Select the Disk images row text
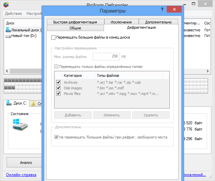 pyautogui.click(x=73, y=88)
